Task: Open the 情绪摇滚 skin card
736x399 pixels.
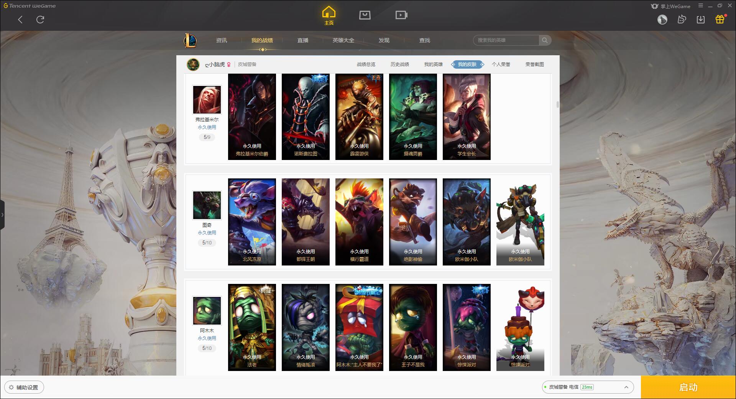Action: click(306, 327)
